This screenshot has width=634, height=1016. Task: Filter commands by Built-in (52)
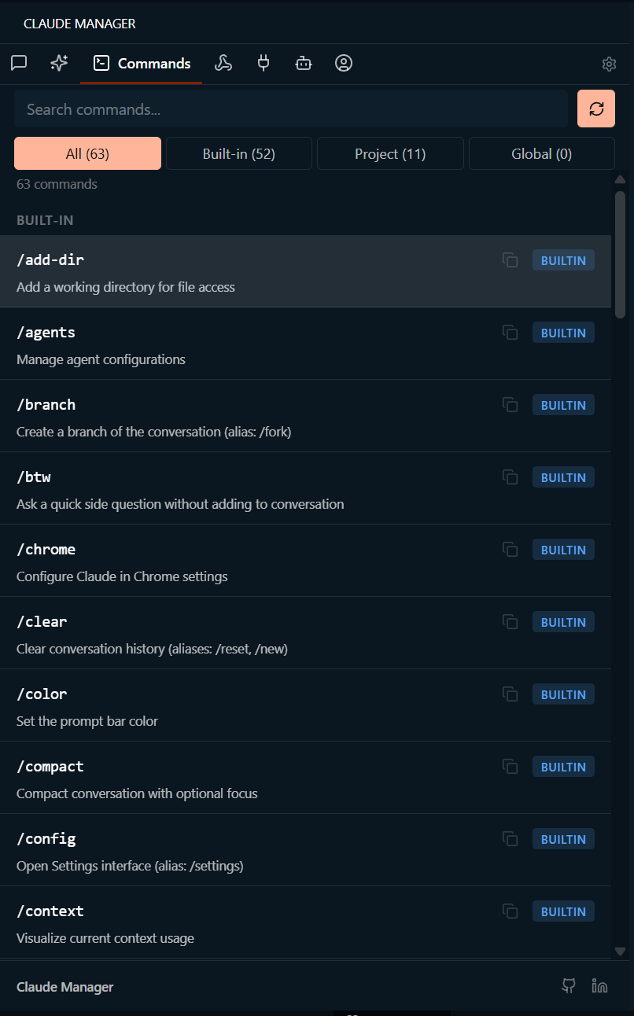[x=238, y=153]
